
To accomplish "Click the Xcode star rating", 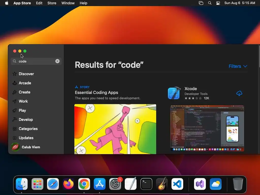I will pos(193,98).
